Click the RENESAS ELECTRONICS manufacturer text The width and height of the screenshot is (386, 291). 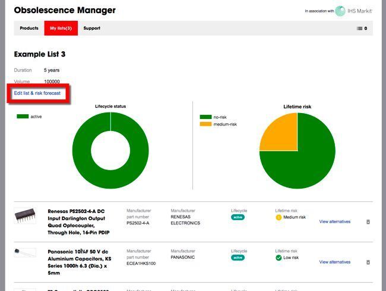click(185, 220)
